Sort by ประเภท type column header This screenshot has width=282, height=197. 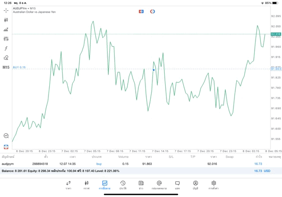pos(97,157)
